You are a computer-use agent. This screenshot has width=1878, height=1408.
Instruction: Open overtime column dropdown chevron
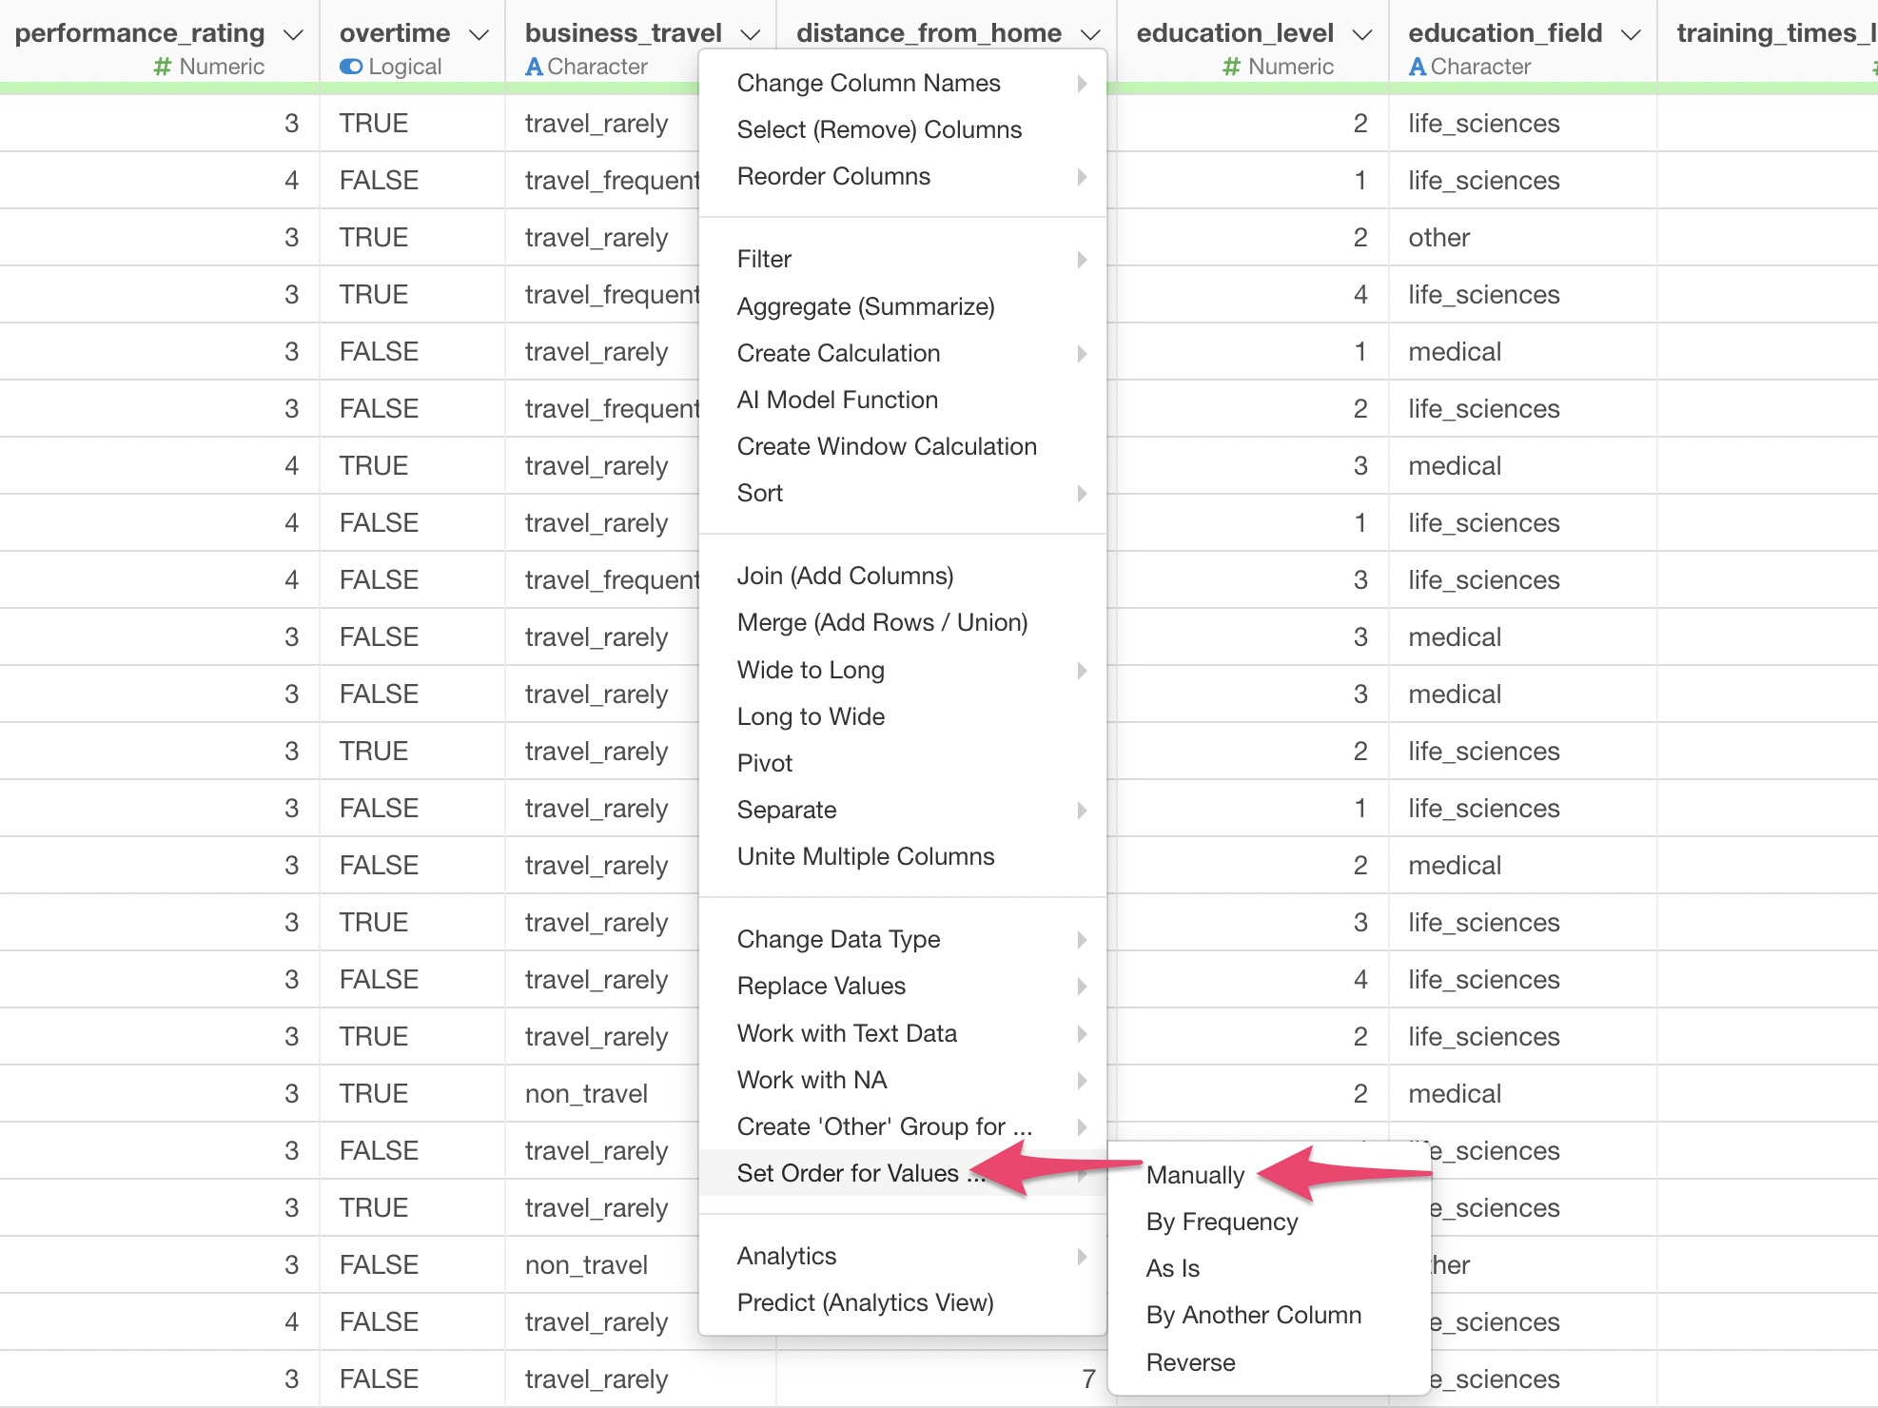click(x=479, y=34)
